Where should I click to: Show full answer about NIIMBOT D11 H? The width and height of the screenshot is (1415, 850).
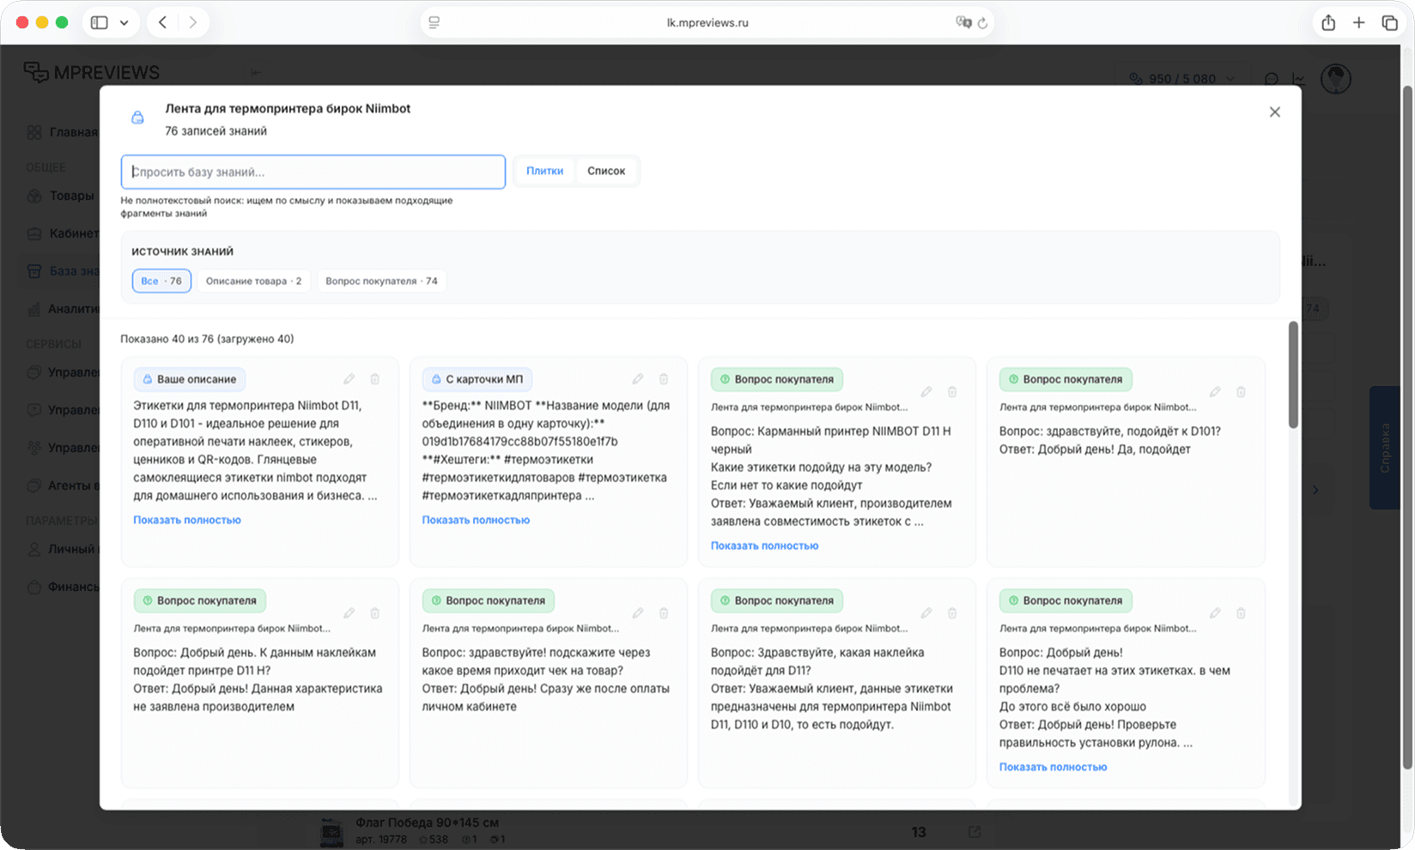pyautogui.click(x=764, y=546)
